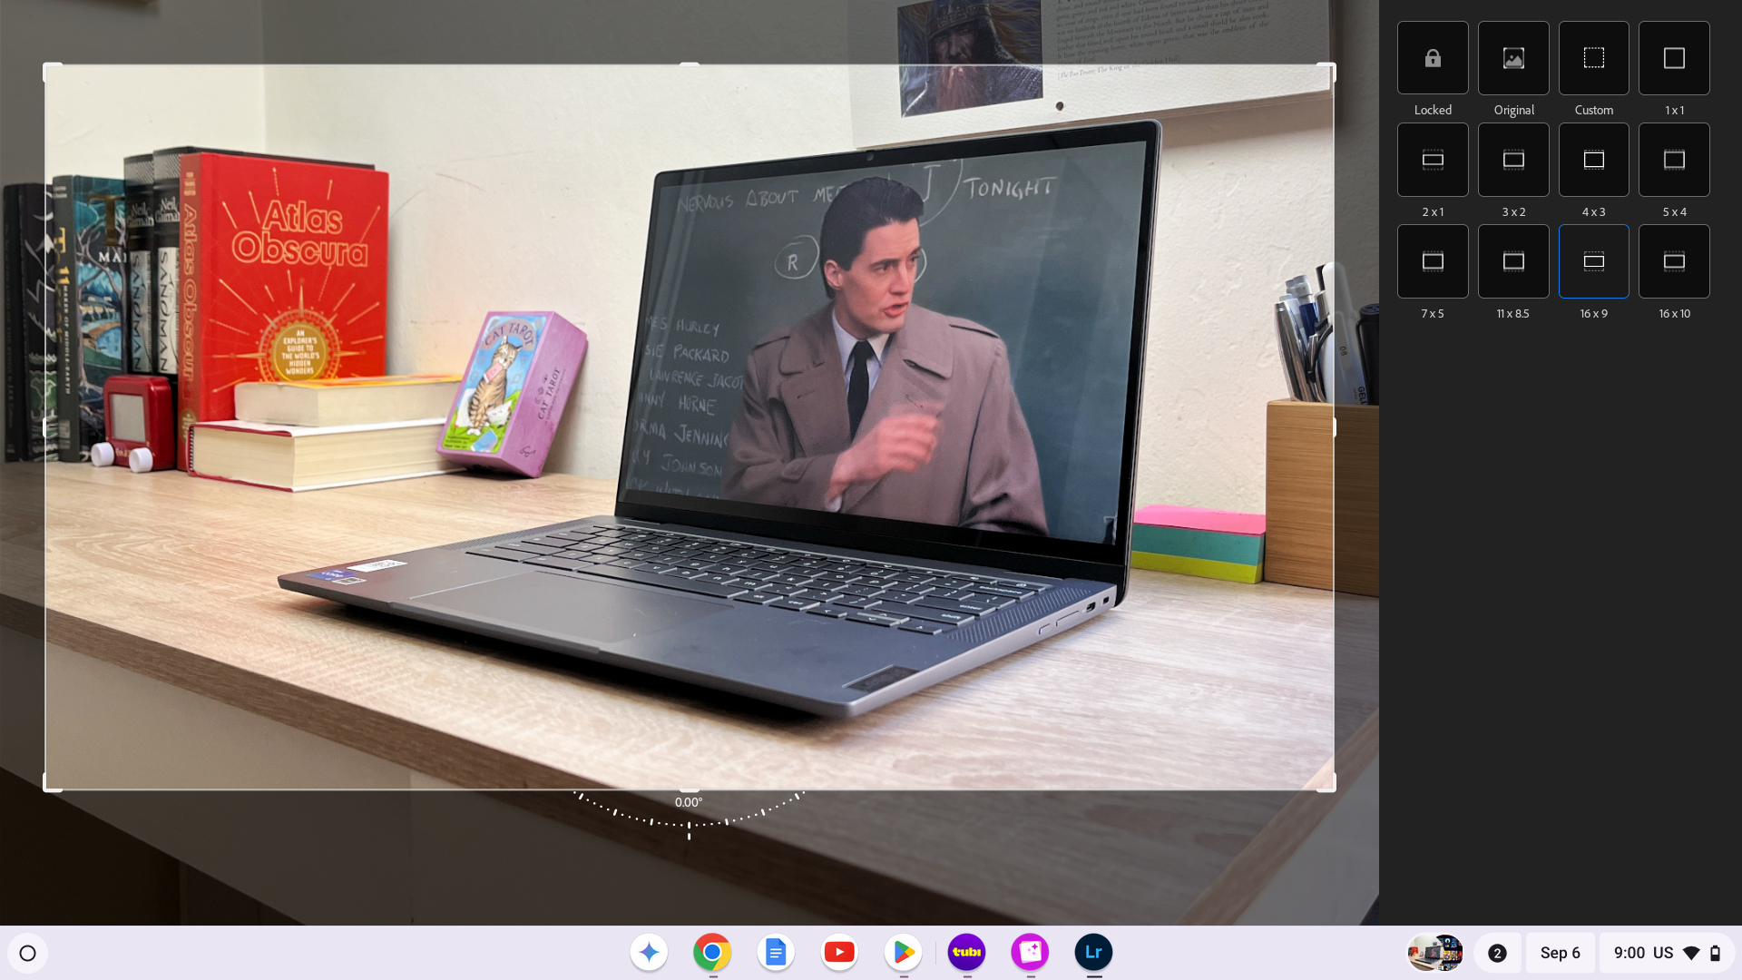Click the Wi-Fi status icon
This screenshot has width=1742, height=980.
[x=1691, y=953]
